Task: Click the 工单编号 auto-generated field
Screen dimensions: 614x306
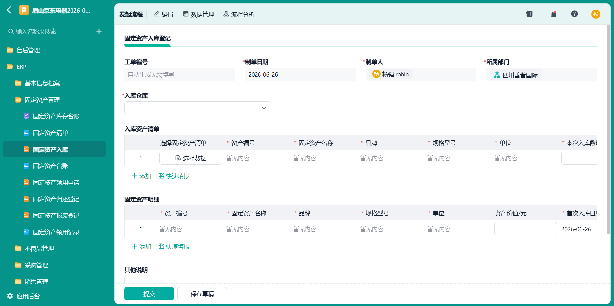Action: point(180,74)
